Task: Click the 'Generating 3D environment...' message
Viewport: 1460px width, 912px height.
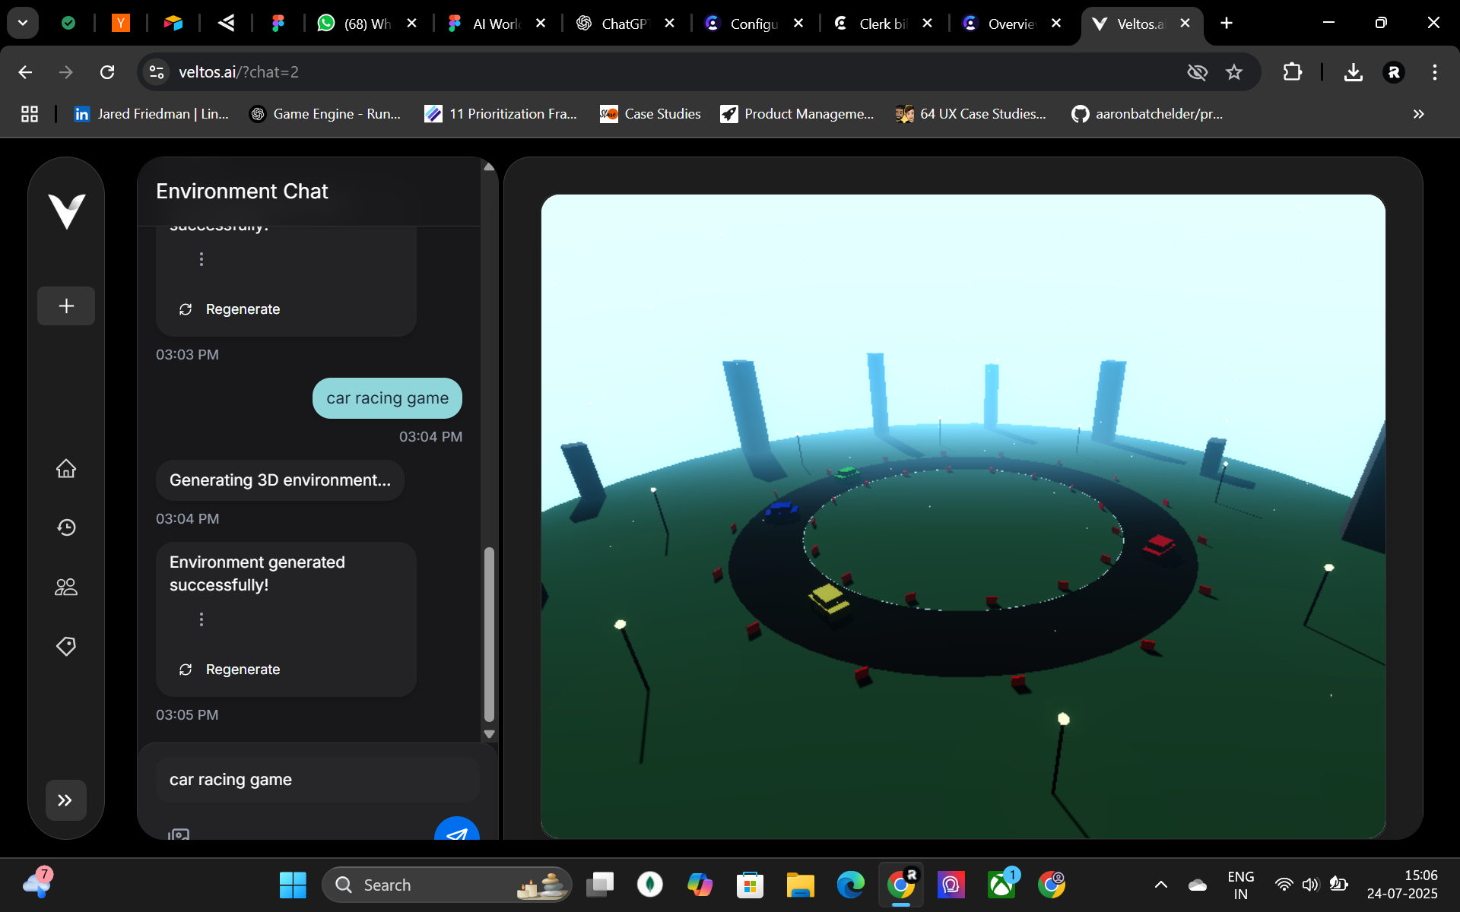Action: [x=280, y=480]
